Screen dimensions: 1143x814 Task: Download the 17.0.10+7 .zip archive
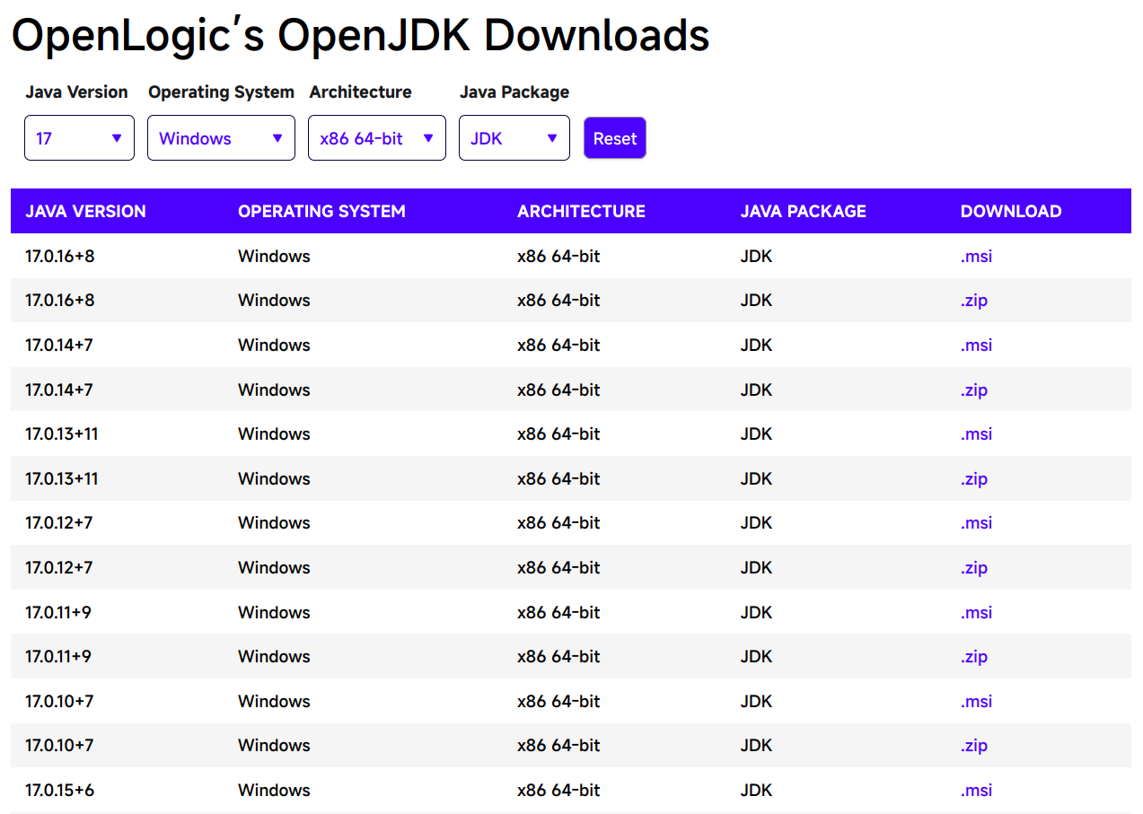(x=974, y=746)
